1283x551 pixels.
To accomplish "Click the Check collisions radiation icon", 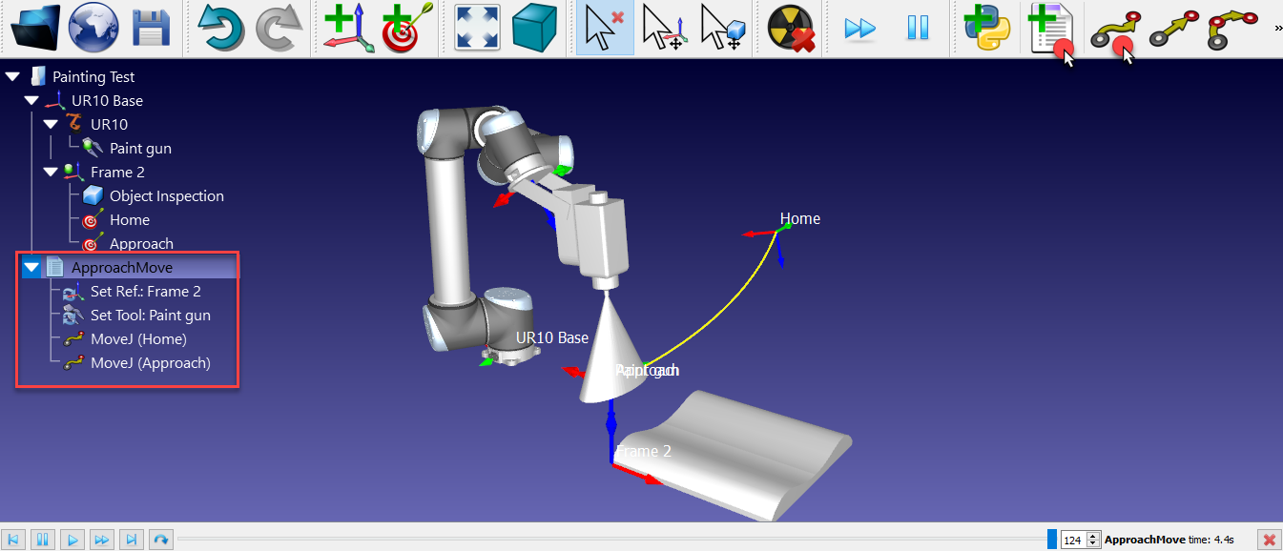I will 790,29.
